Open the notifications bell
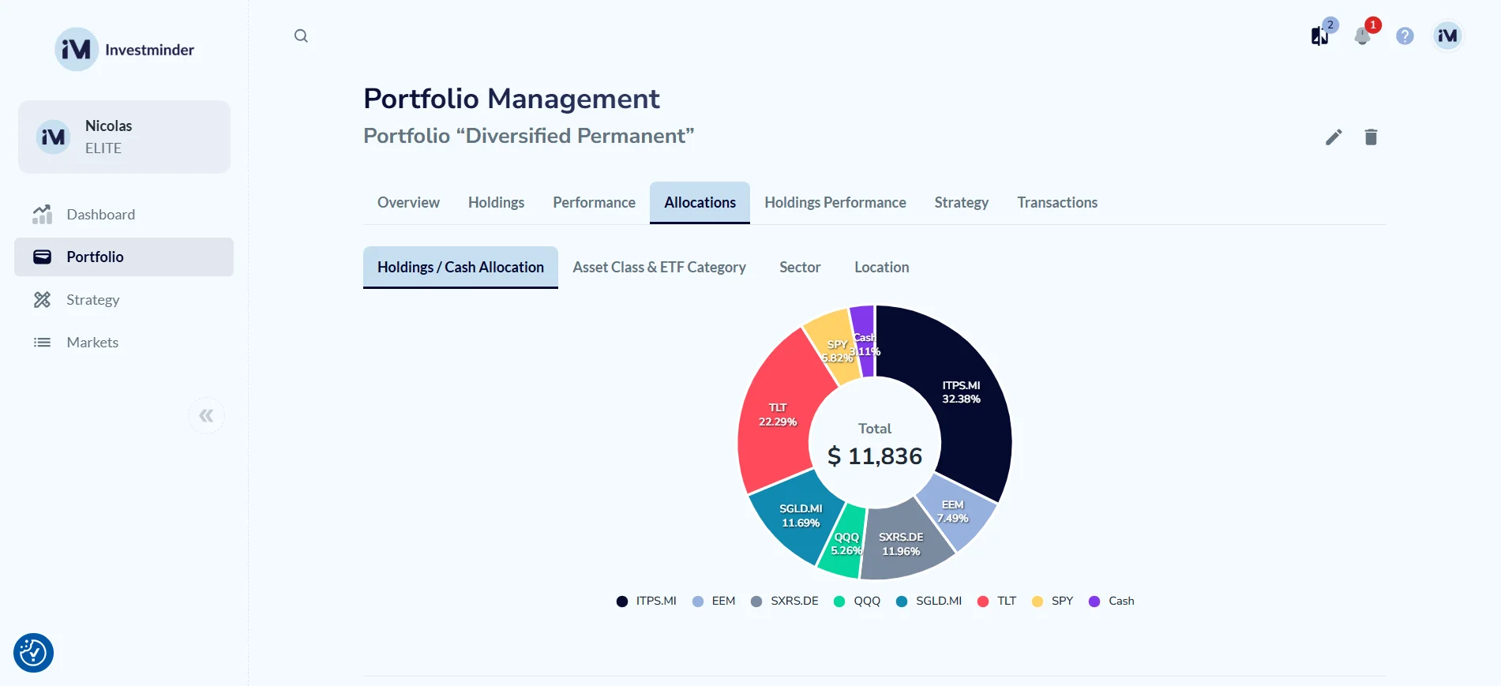Image resolution: width=1501 pixels, height=686 pixels. click(1362, 36)
